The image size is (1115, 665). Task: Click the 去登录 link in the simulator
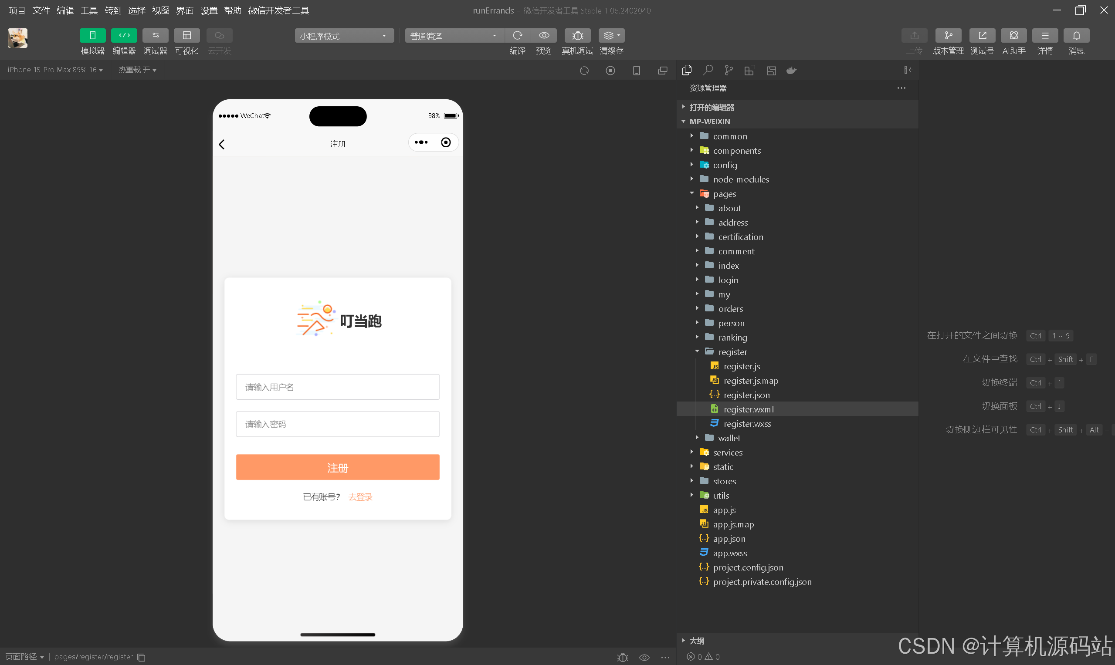tap(360, 496)
